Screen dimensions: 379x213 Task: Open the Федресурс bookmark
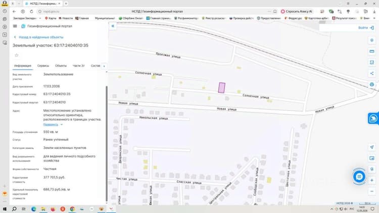point(293,18)
